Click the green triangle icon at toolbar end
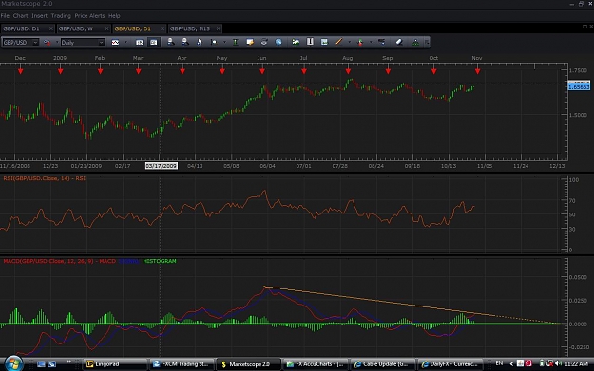Viewport: 594px width, 371px height. tap(415, 43)
